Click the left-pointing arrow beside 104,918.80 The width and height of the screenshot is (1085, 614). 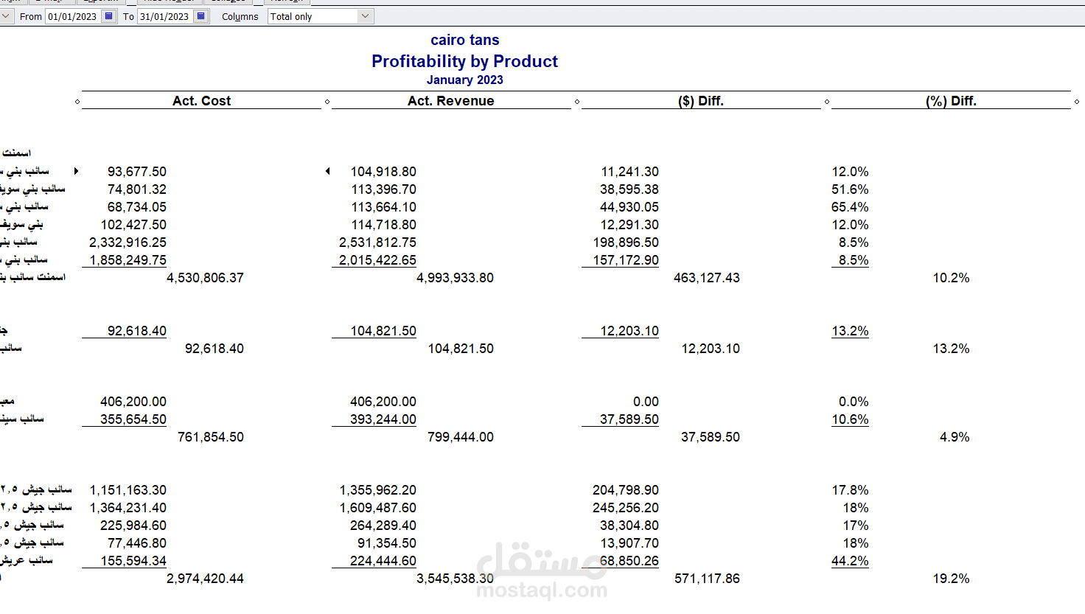(x=327, y=171)
